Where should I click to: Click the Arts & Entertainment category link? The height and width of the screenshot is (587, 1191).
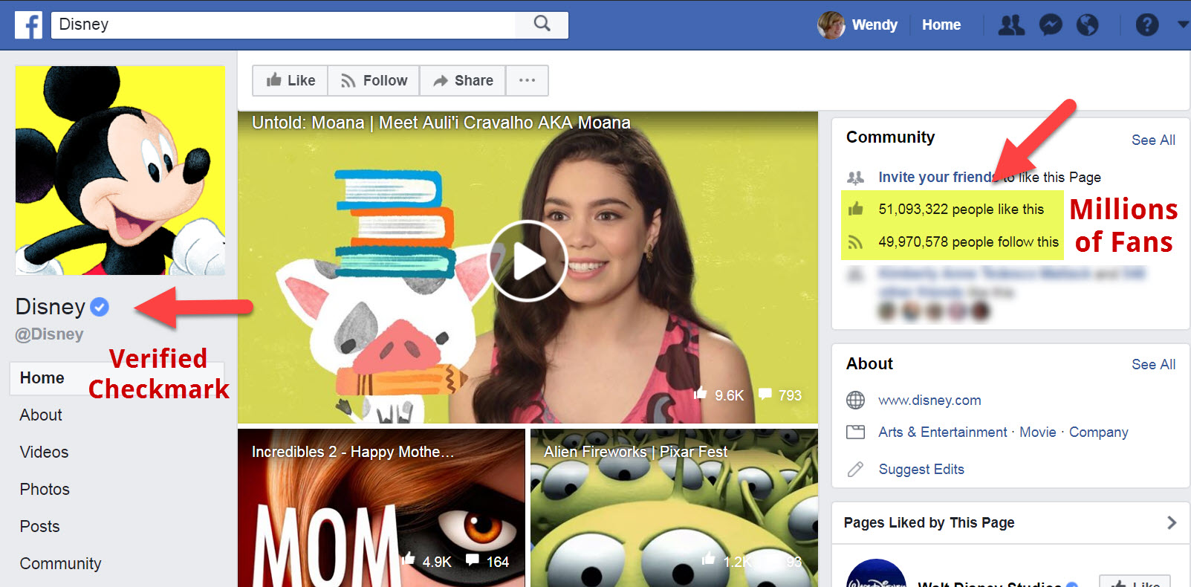[x=943, y=432]
